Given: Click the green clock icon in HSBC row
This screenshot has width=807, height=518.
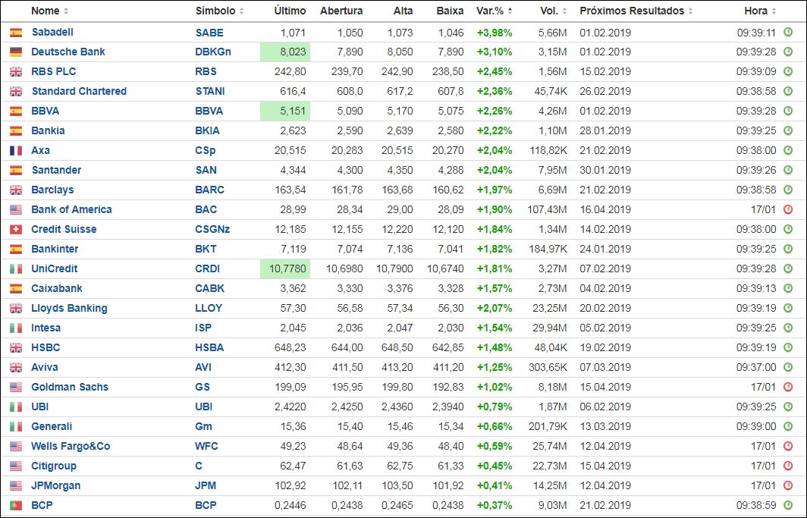Looking at the screenshot, I should (788, 347).
